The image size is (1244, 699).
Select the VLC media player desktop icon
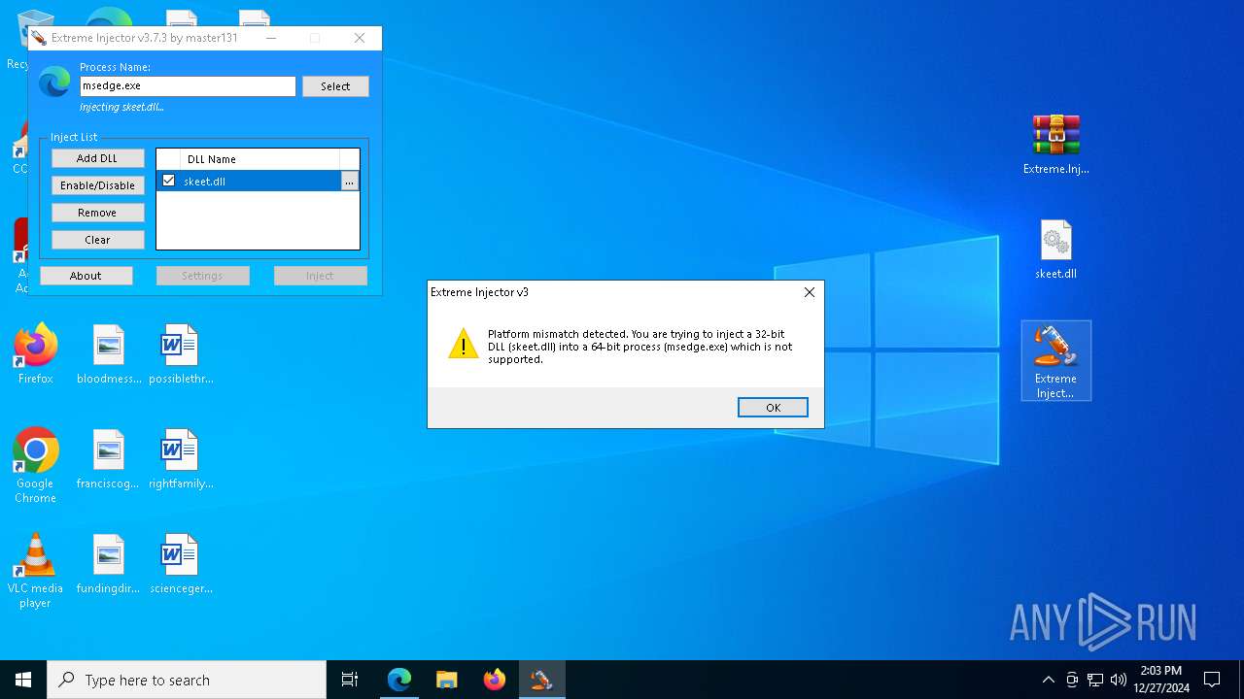coord(36,570)
